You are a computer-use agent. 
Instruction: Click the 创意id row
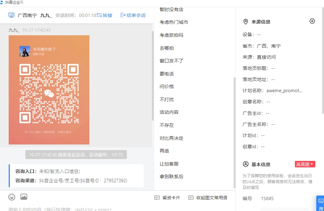(253, 147)
